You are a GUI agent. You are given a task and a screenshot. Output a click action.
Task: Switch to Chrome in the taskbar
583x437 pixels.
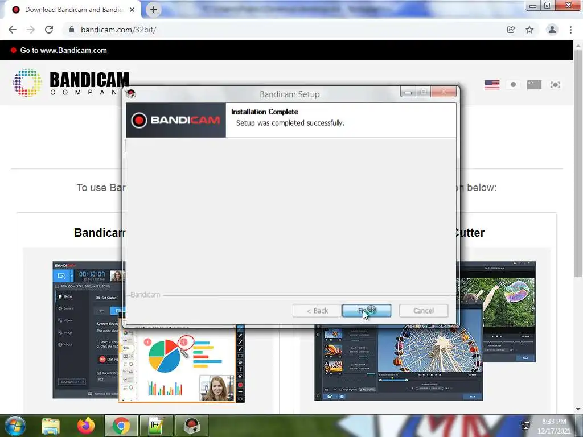click(121, 426)
